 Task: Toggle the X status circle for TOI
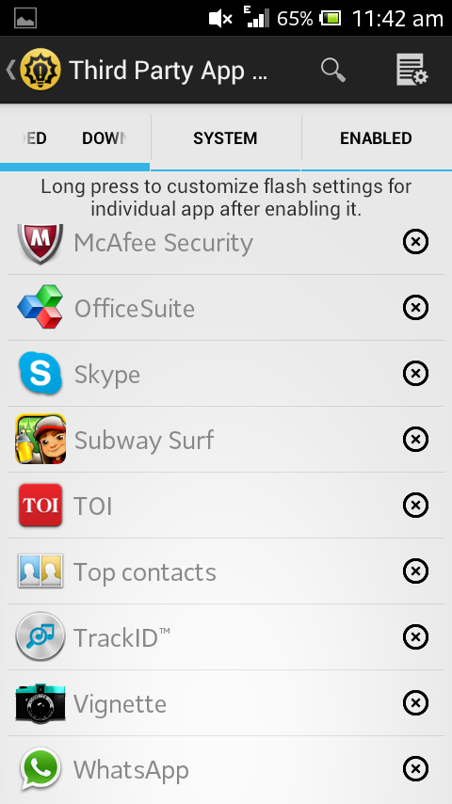415,505
